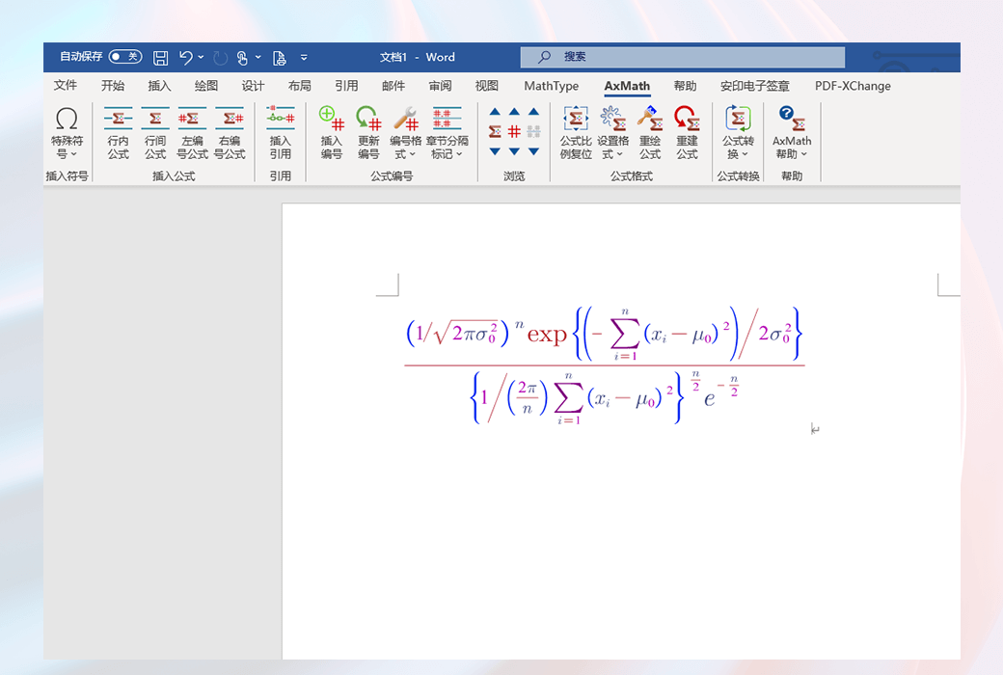Rebuild the equation (重建公式)
Viewport: 1003px width, 675px height.
687,135
